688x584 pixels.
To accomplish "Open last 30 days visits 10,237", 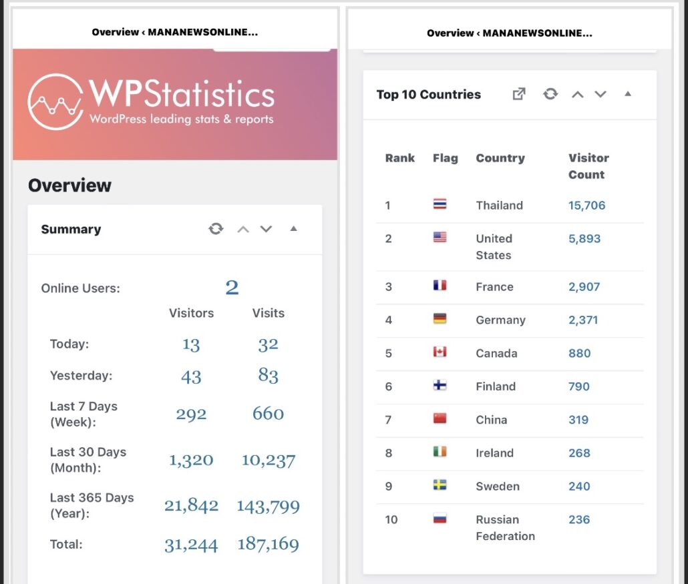I will pos(268,461).
